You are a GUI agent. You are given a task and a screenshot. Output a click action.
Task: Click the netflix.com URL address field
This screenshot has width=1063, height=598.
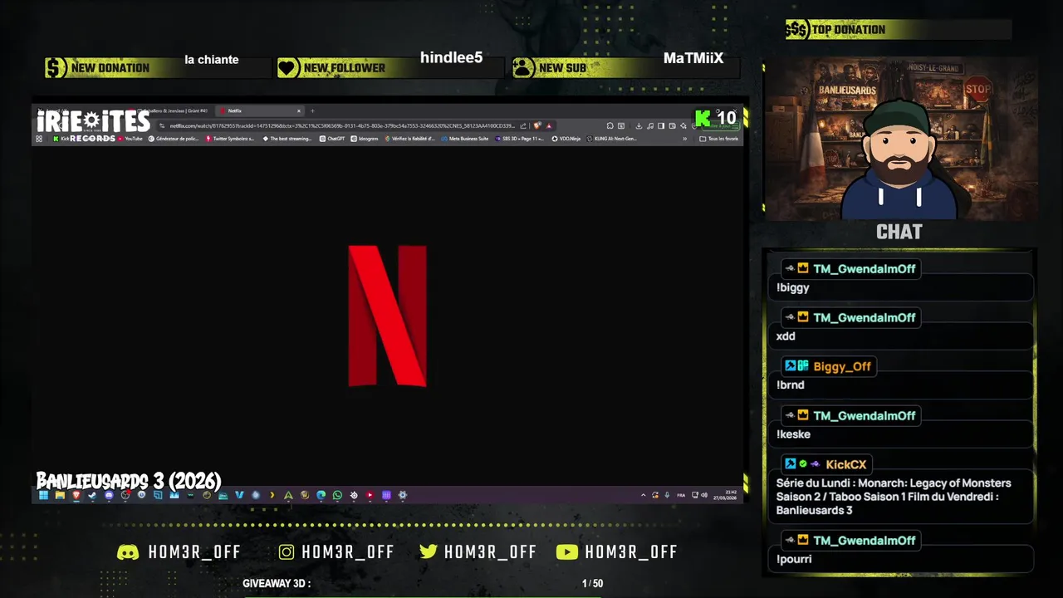pos(340,125)
